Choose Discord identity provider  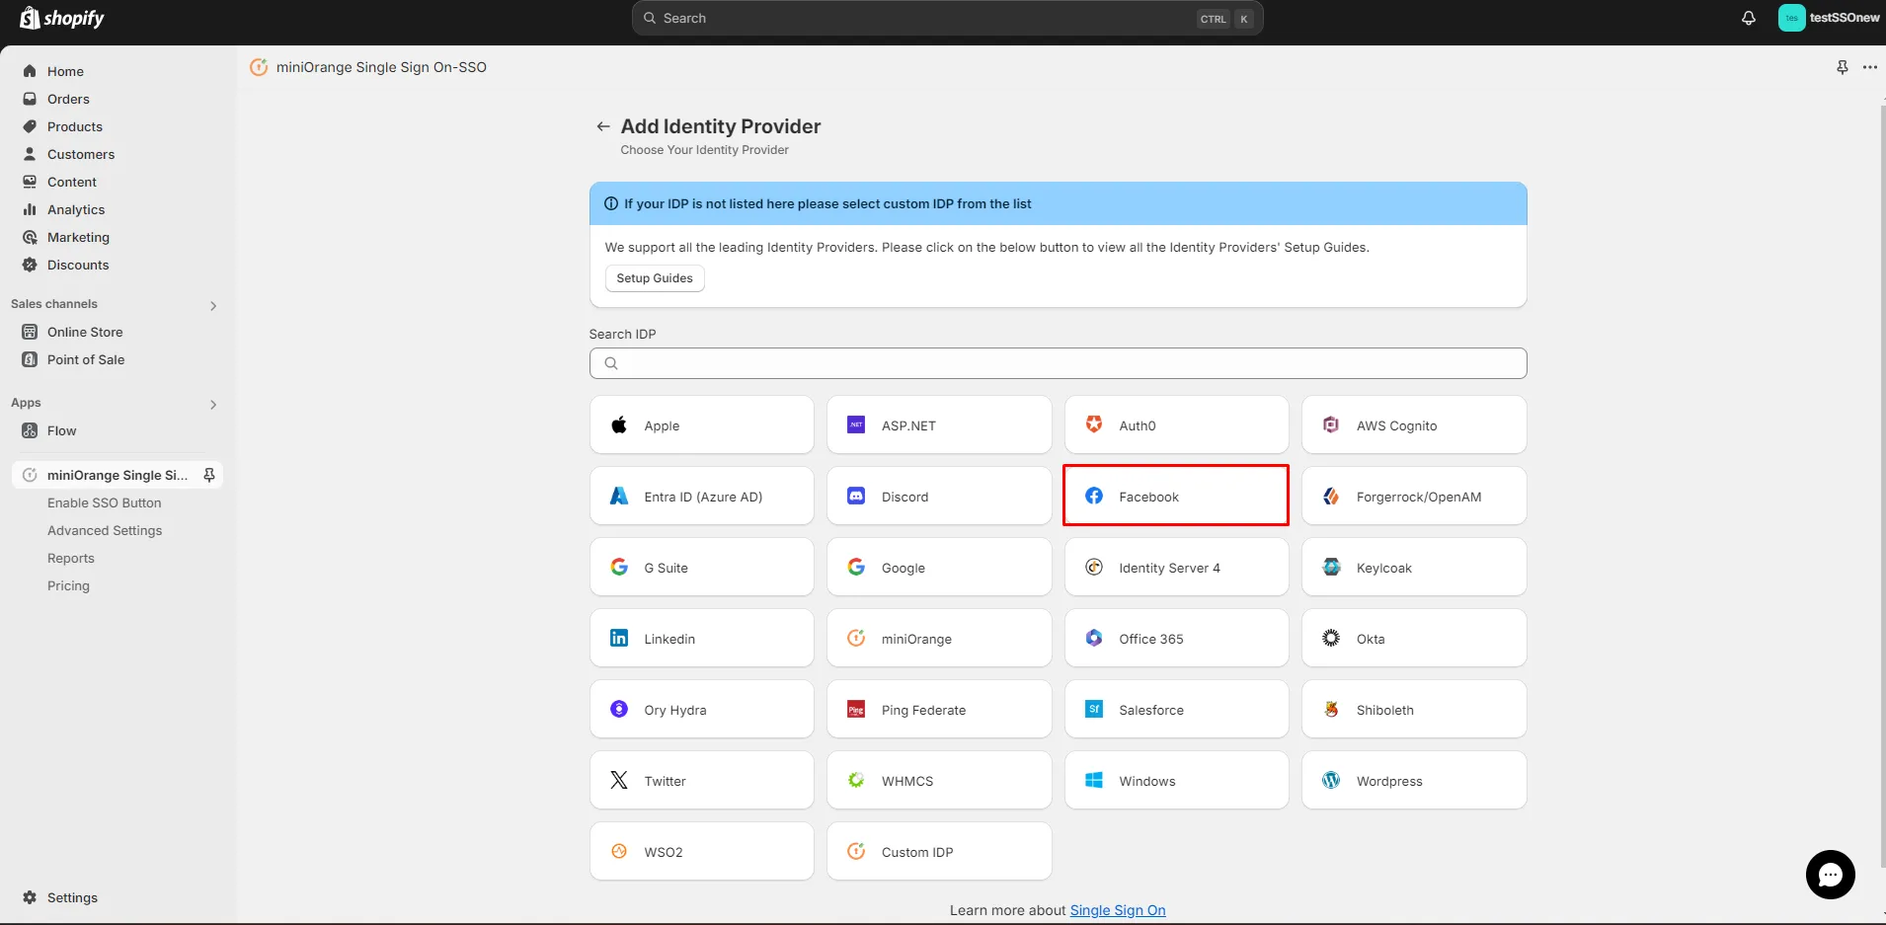click(x=939, y=497)
